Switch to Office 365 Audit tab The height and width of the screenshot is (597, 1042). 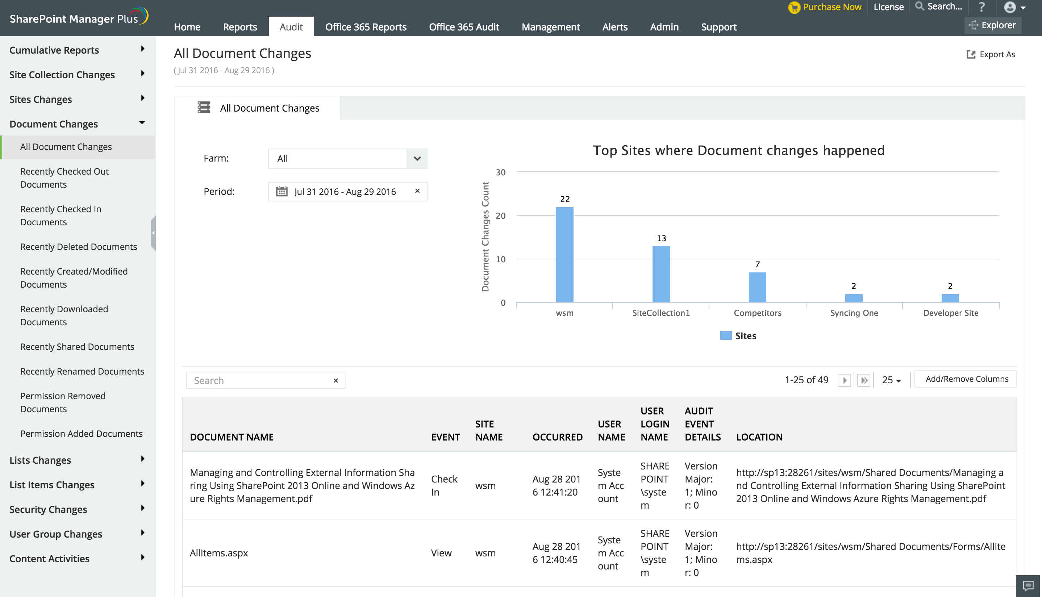(464, 27)
